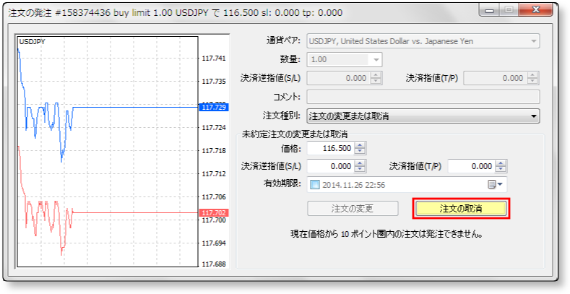Screen dimensions: 570x294
Task: Click the disabled maximize window button
Action: (509, 10)
